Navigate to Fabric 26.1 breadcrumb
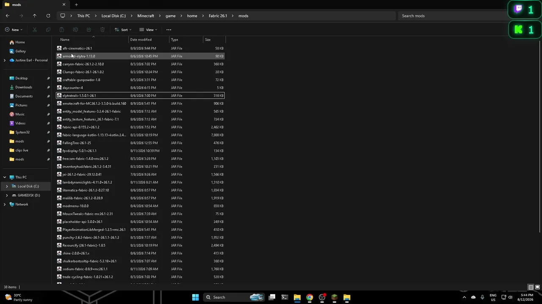The width and height of the screenshot is (542, 304). 218,16
